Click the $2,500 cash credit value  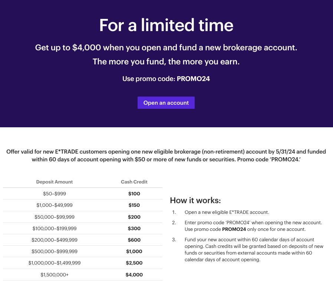coord(134,263)
